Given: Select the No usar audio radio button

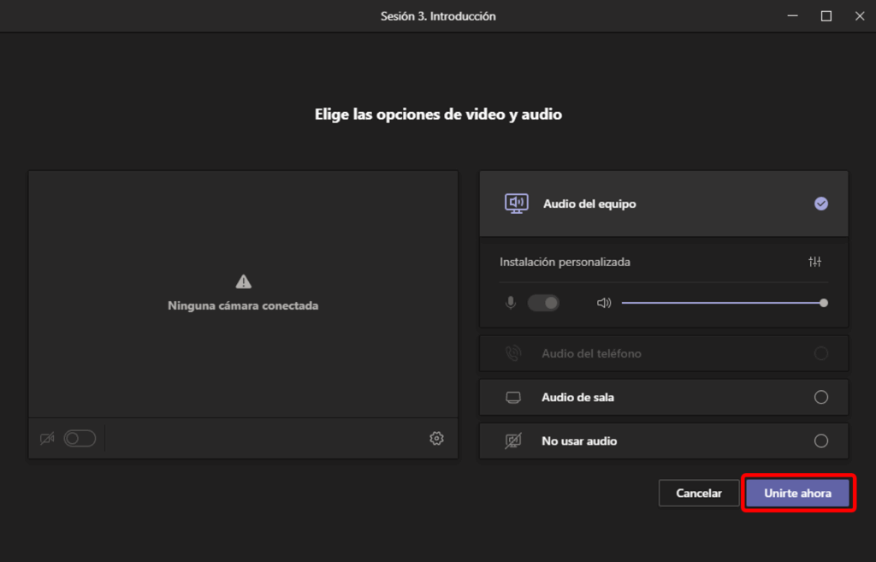Looking at the screenshot, I should 821,441.
